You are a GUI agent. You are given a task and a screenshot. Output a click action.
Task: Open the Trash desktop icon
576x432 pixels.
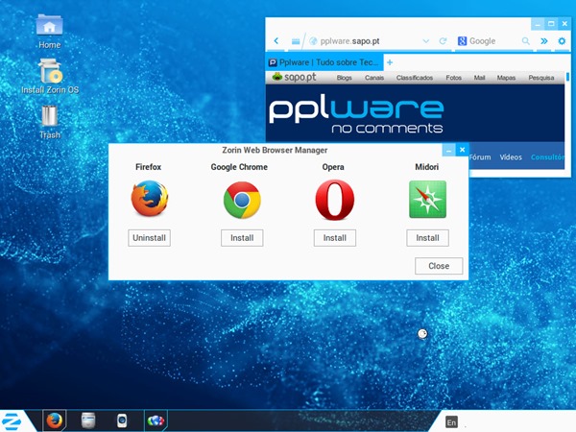tap(50, 122)
